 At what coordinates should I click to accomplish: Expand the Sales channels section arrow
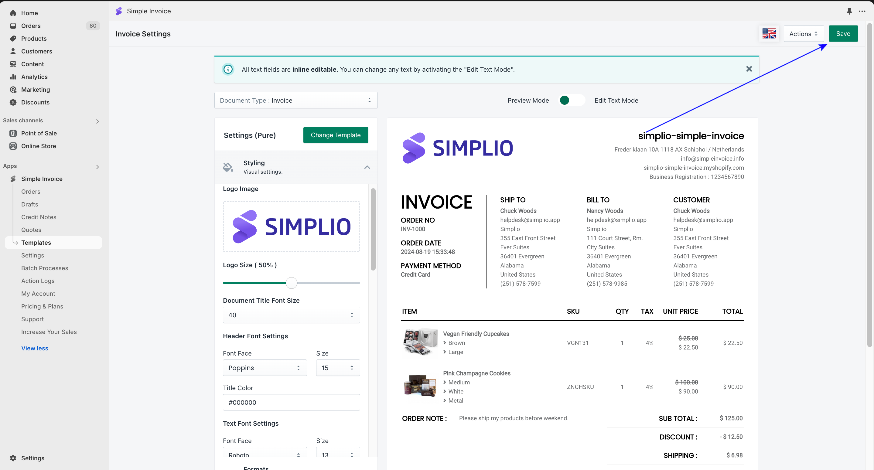(x=97, y=121)
